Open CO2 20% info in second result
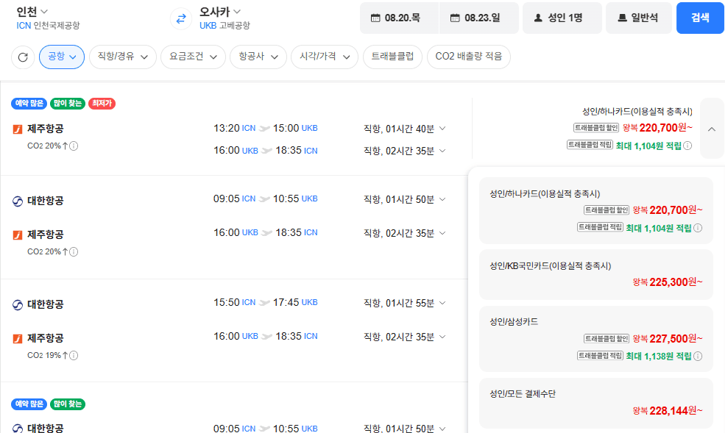Viewport: 725px width, 433px height. tap(74, 251)
